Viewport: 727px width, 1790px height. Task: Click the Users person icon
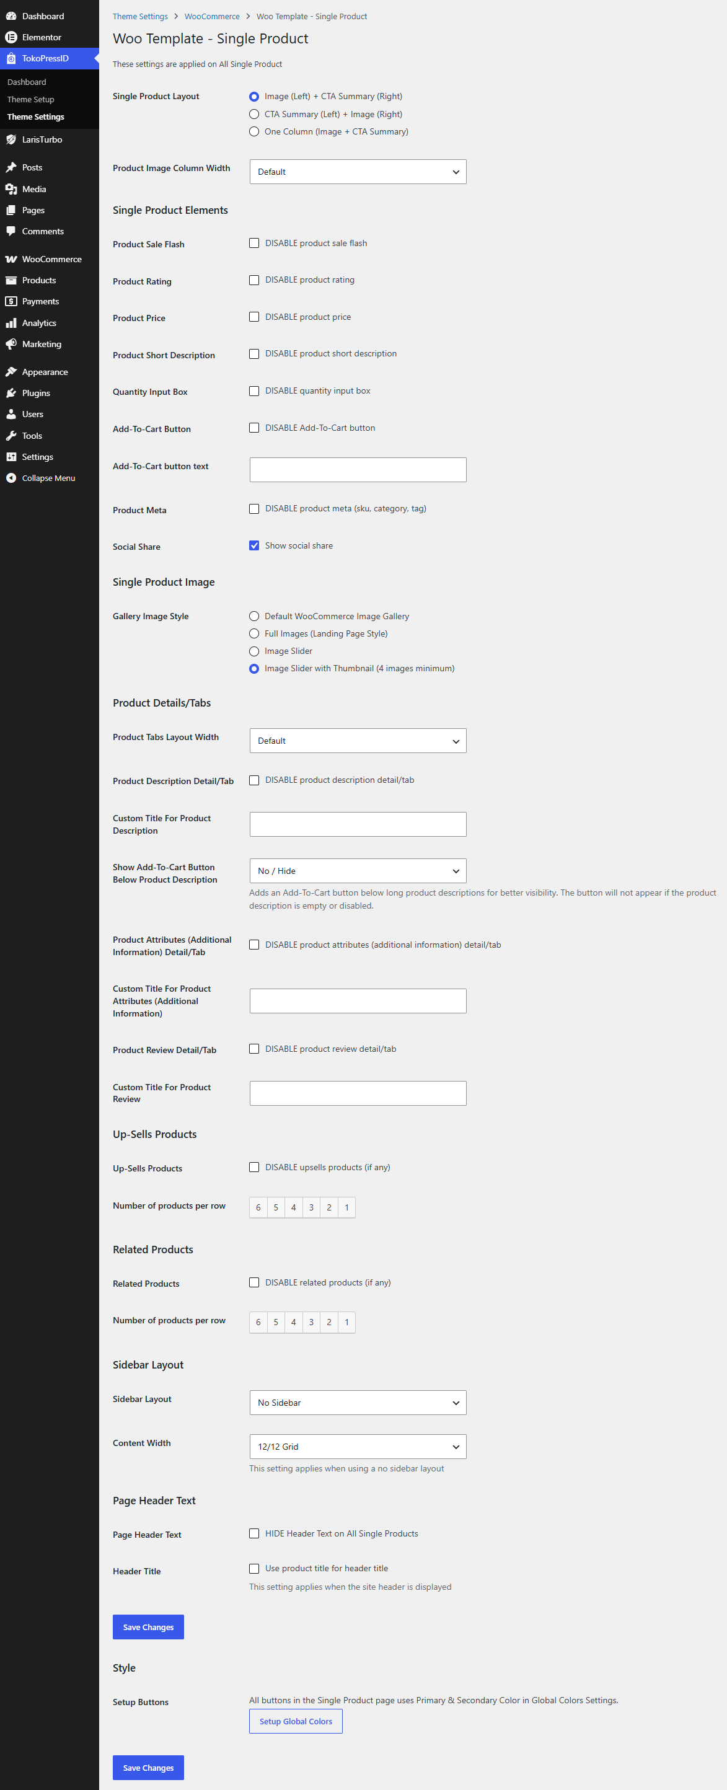[11, 414]
